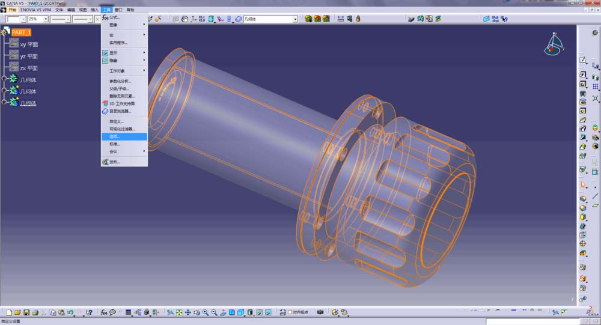Choose 发布... in the Tools menu
This screenshot has width=601, height=325.
124,162
